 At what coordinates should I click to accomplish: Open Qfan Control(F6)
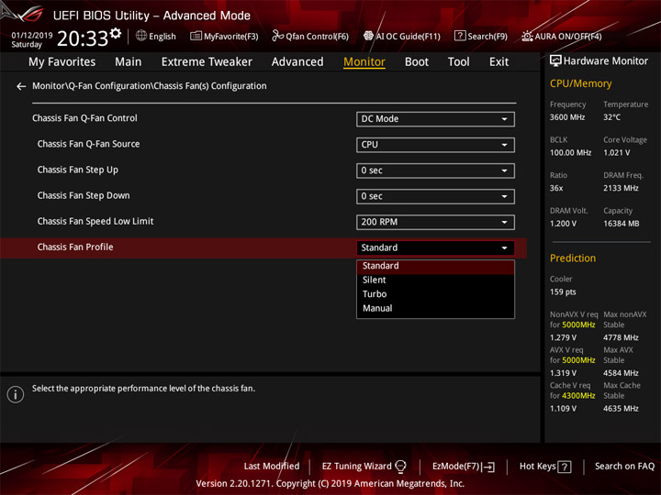[310, 36]
